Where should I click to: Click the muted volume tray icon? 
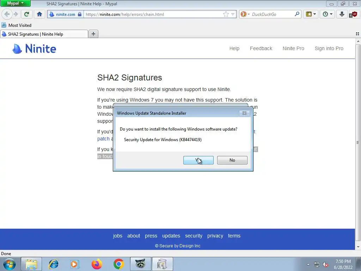click(325, 265)
